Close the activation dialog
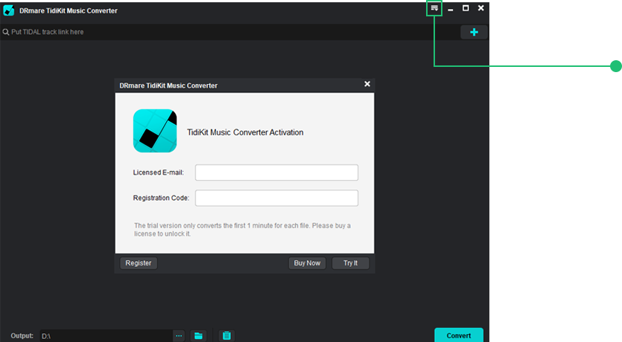This screenshot has width=622, height=342. 367,84
